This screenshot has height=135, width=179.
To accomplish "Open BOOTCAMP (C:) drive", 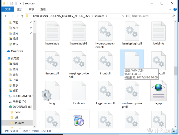I will (21, 96).
